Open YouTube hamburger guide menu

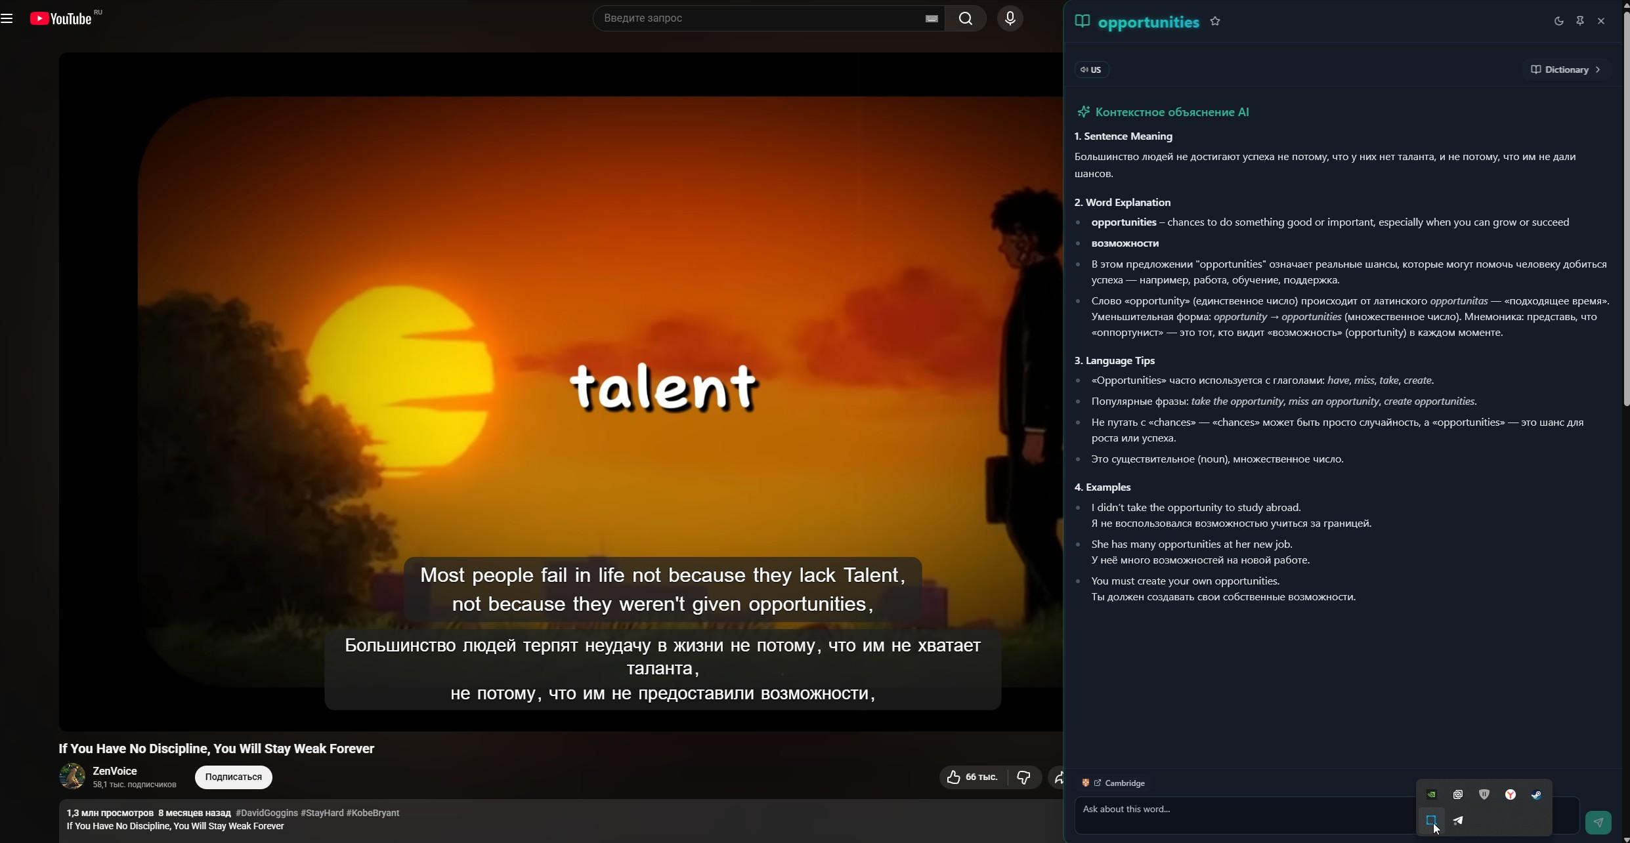7,18
